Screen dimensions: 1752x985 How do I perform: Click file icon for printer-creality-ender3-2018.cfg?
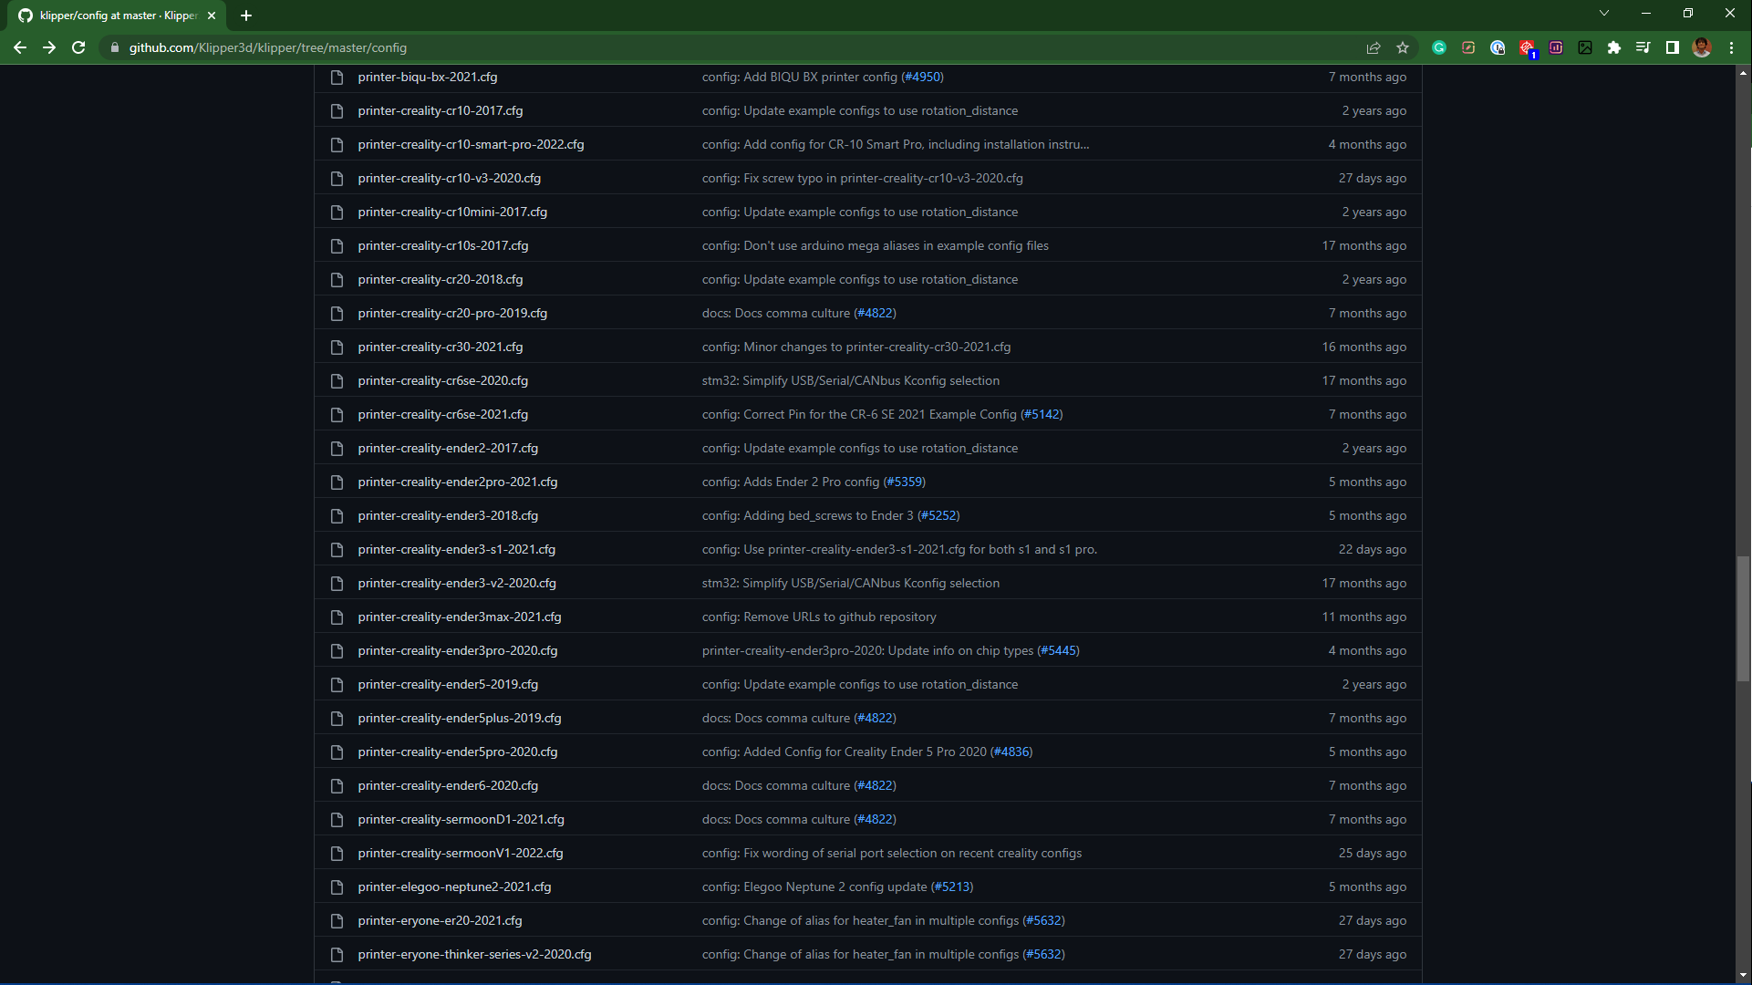pyautogui.click(x=337, y=516)
